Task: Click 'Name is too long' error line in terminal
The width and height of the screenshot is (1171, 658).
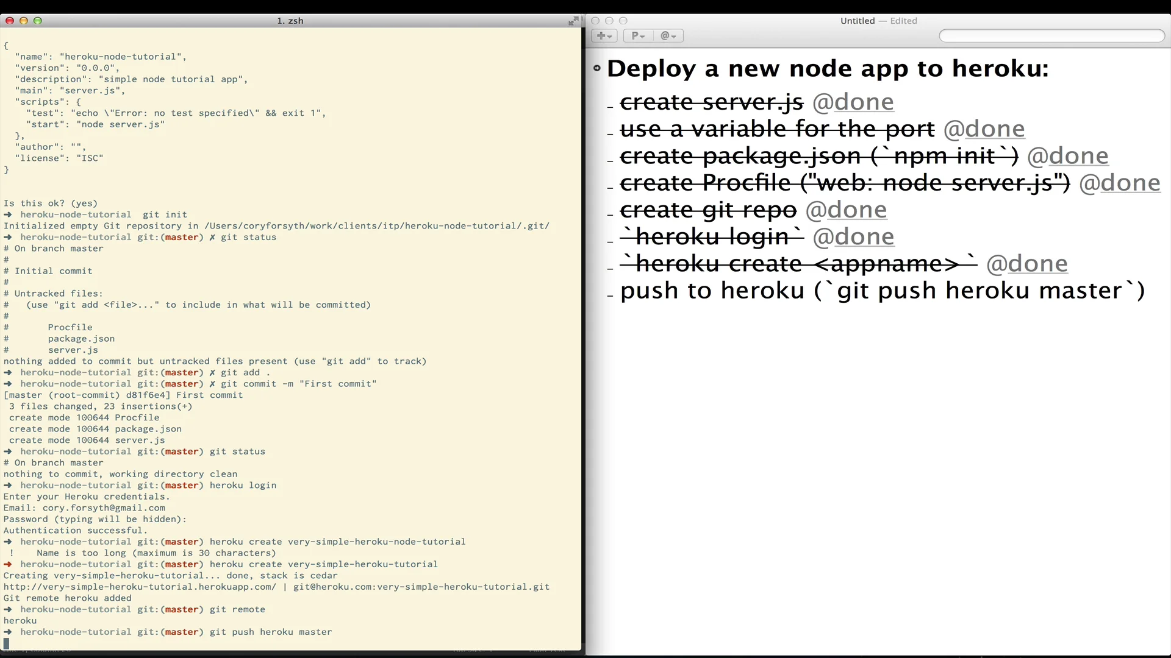Action: (x=156, y=553)
